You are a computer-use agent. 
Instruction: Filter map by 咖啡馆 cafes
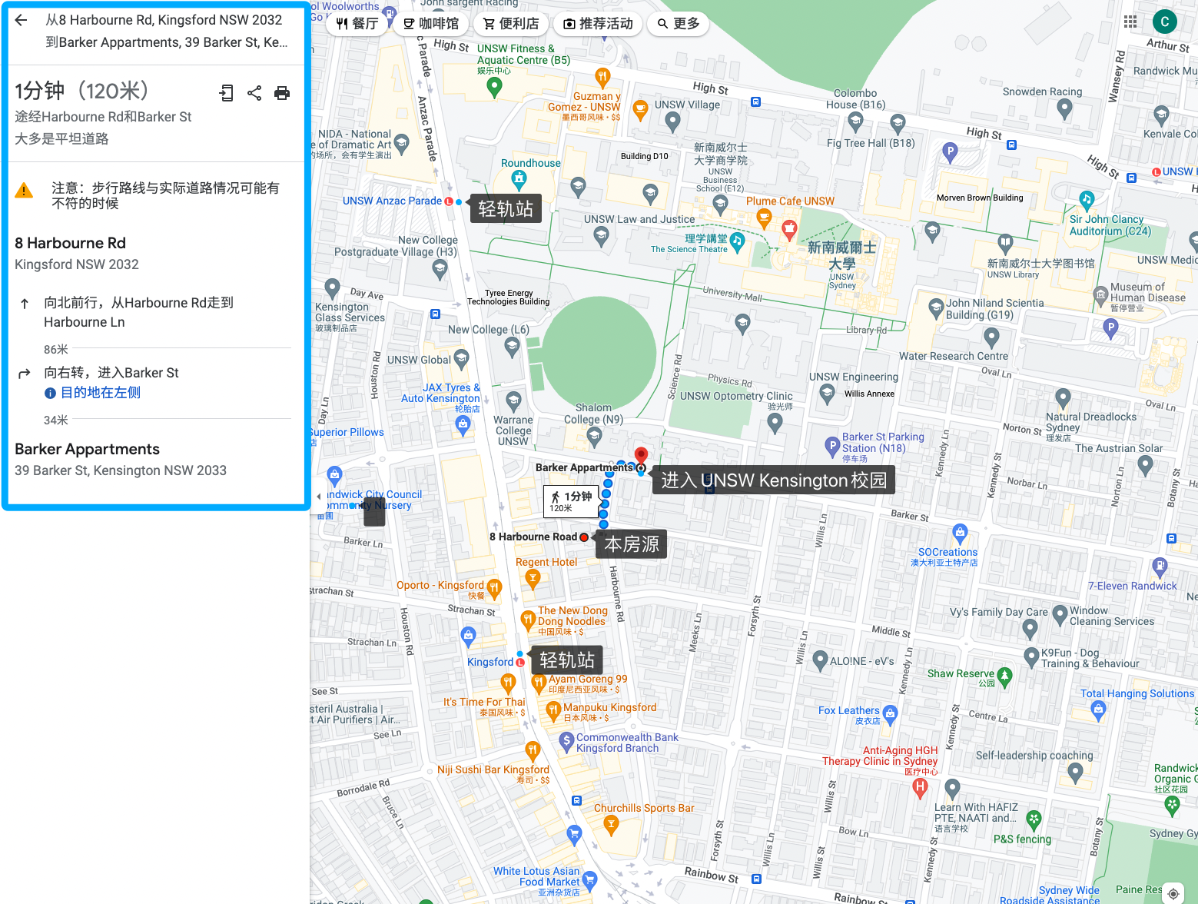tap(431, 24)
